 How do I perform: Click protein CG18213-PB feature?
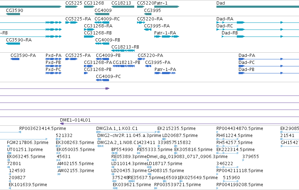124,66
